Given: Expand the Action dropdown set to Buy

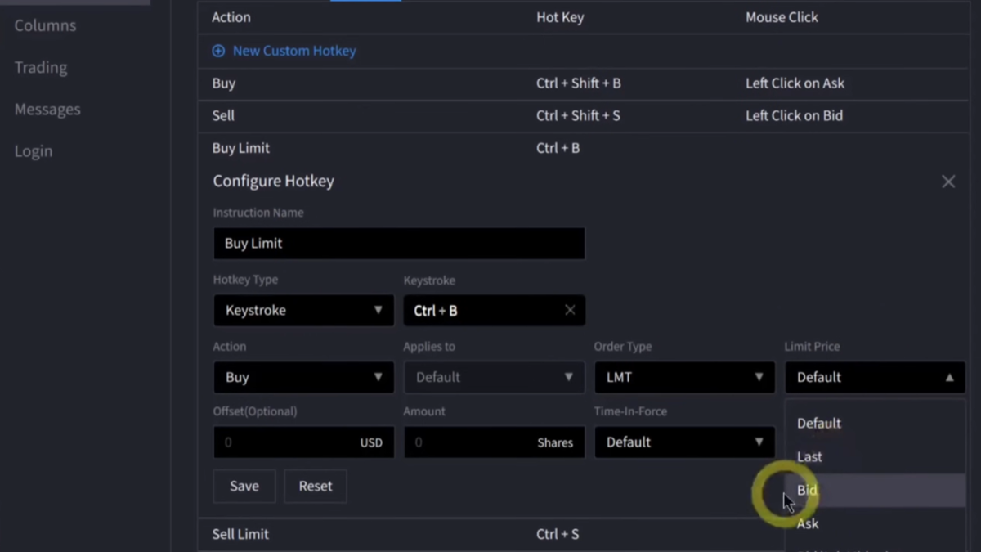Looking at the screenshot, I should [x=303, y=377].
